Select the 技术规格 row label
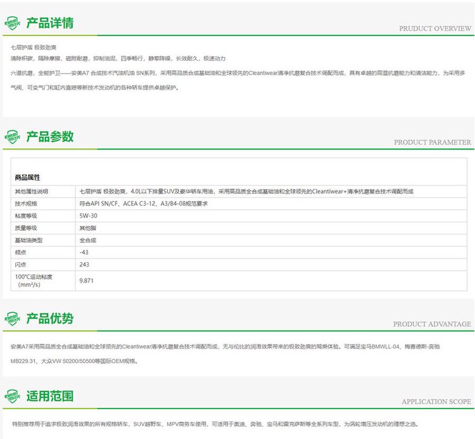Image resolution: width=475 pixels, height=439 pixels. [26, 203]
